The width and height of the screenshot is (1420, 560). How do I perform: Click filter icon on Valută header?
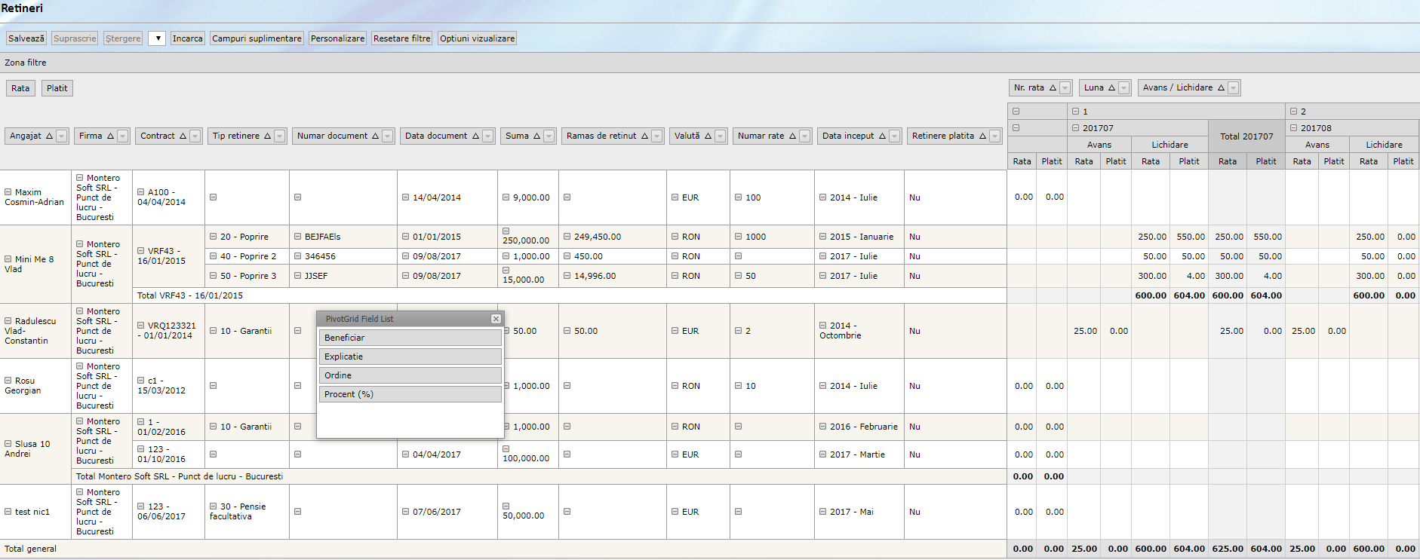[x=721, y=136]
